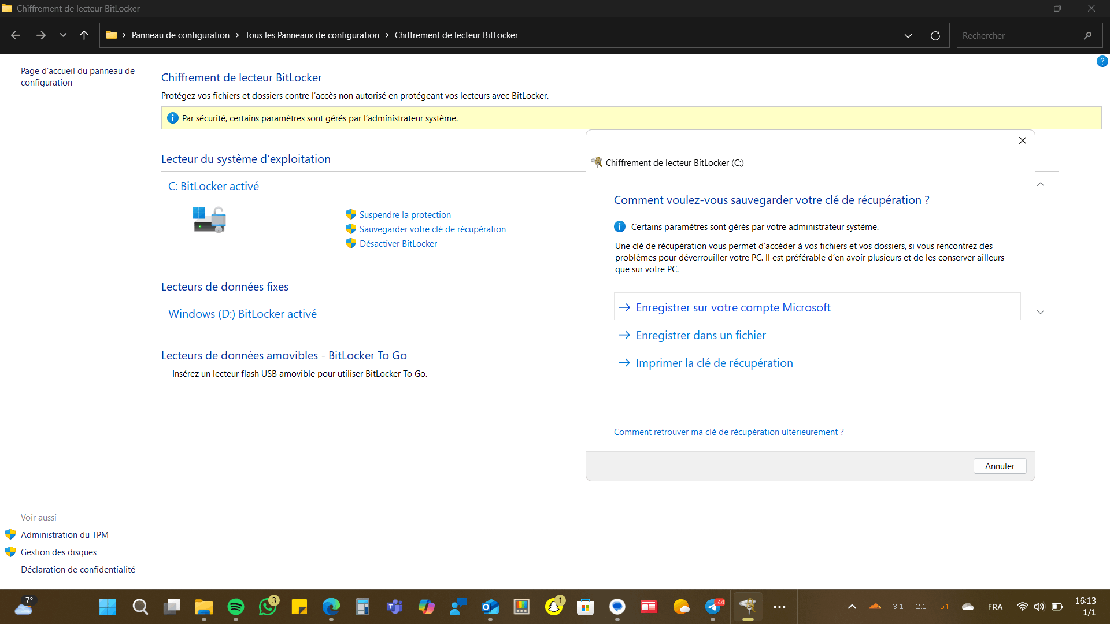The image size is (1110, 624).
Task: Click info icon in yellow banner
Action: tap(172, 118)
